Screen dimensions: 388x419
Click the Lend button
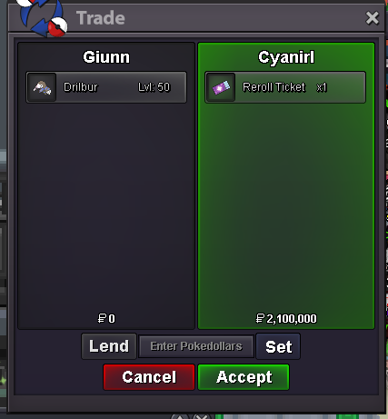point(109,346)
